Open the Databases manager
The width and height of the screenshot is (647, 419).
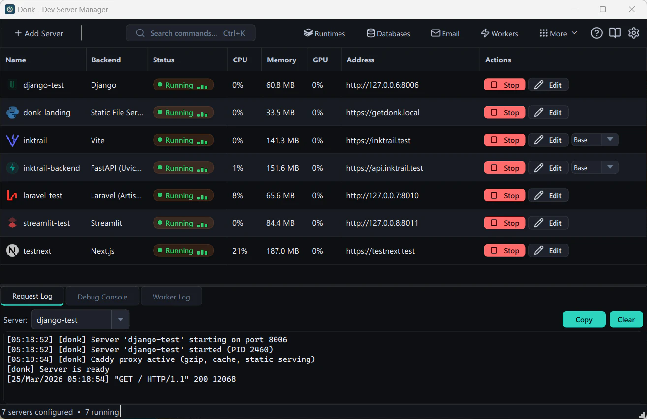click(x=388, y=33)
